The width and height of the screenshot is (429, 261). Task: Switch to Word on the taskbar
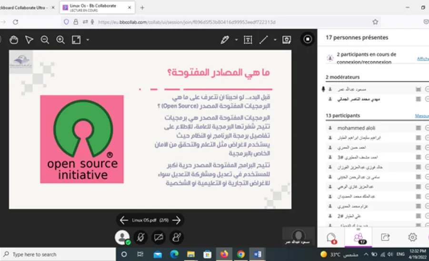(x=258, y=254)
